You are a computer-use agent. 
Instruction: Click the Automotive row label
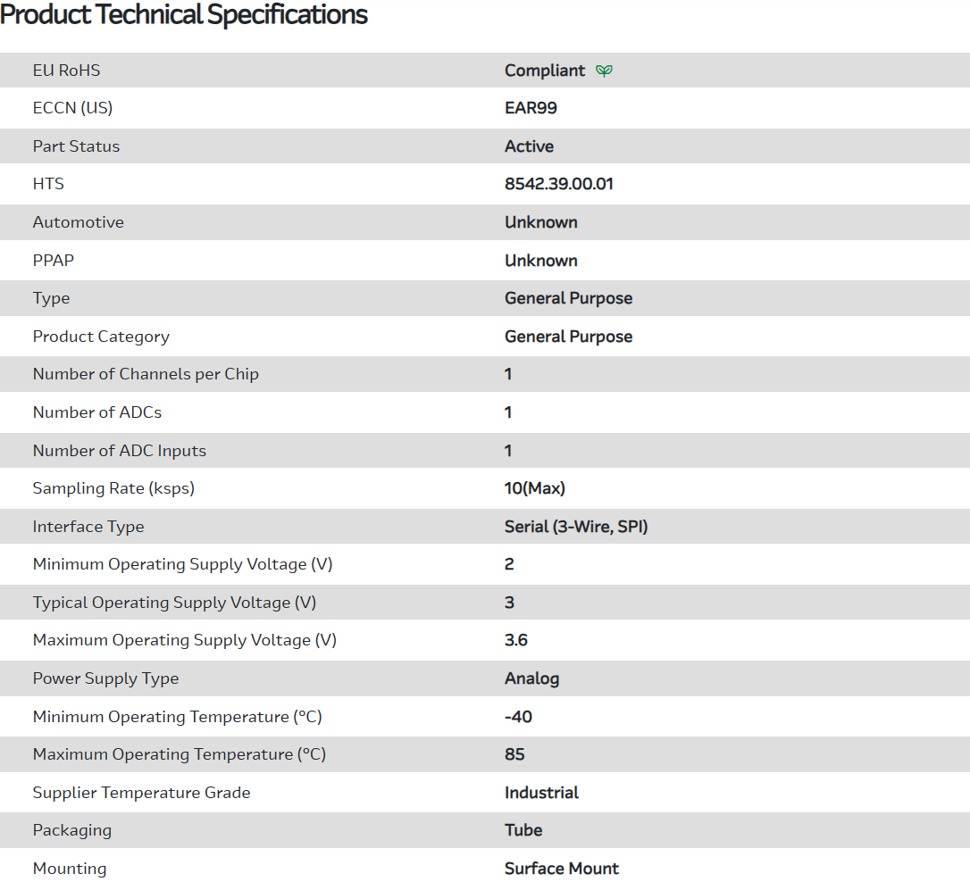79,222
